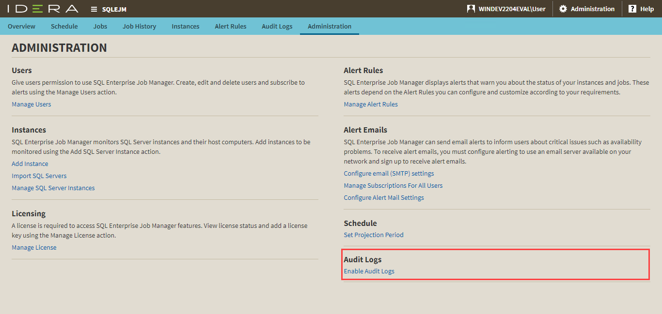Click the Administration gear icon

563,9
